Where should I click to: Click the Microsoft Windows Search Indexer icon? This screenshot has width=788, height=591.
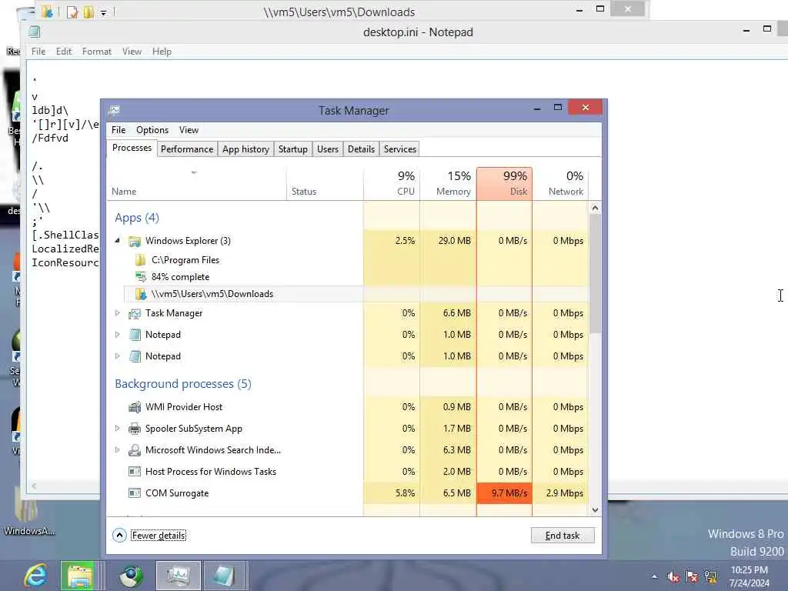click(x=134, y=450)
